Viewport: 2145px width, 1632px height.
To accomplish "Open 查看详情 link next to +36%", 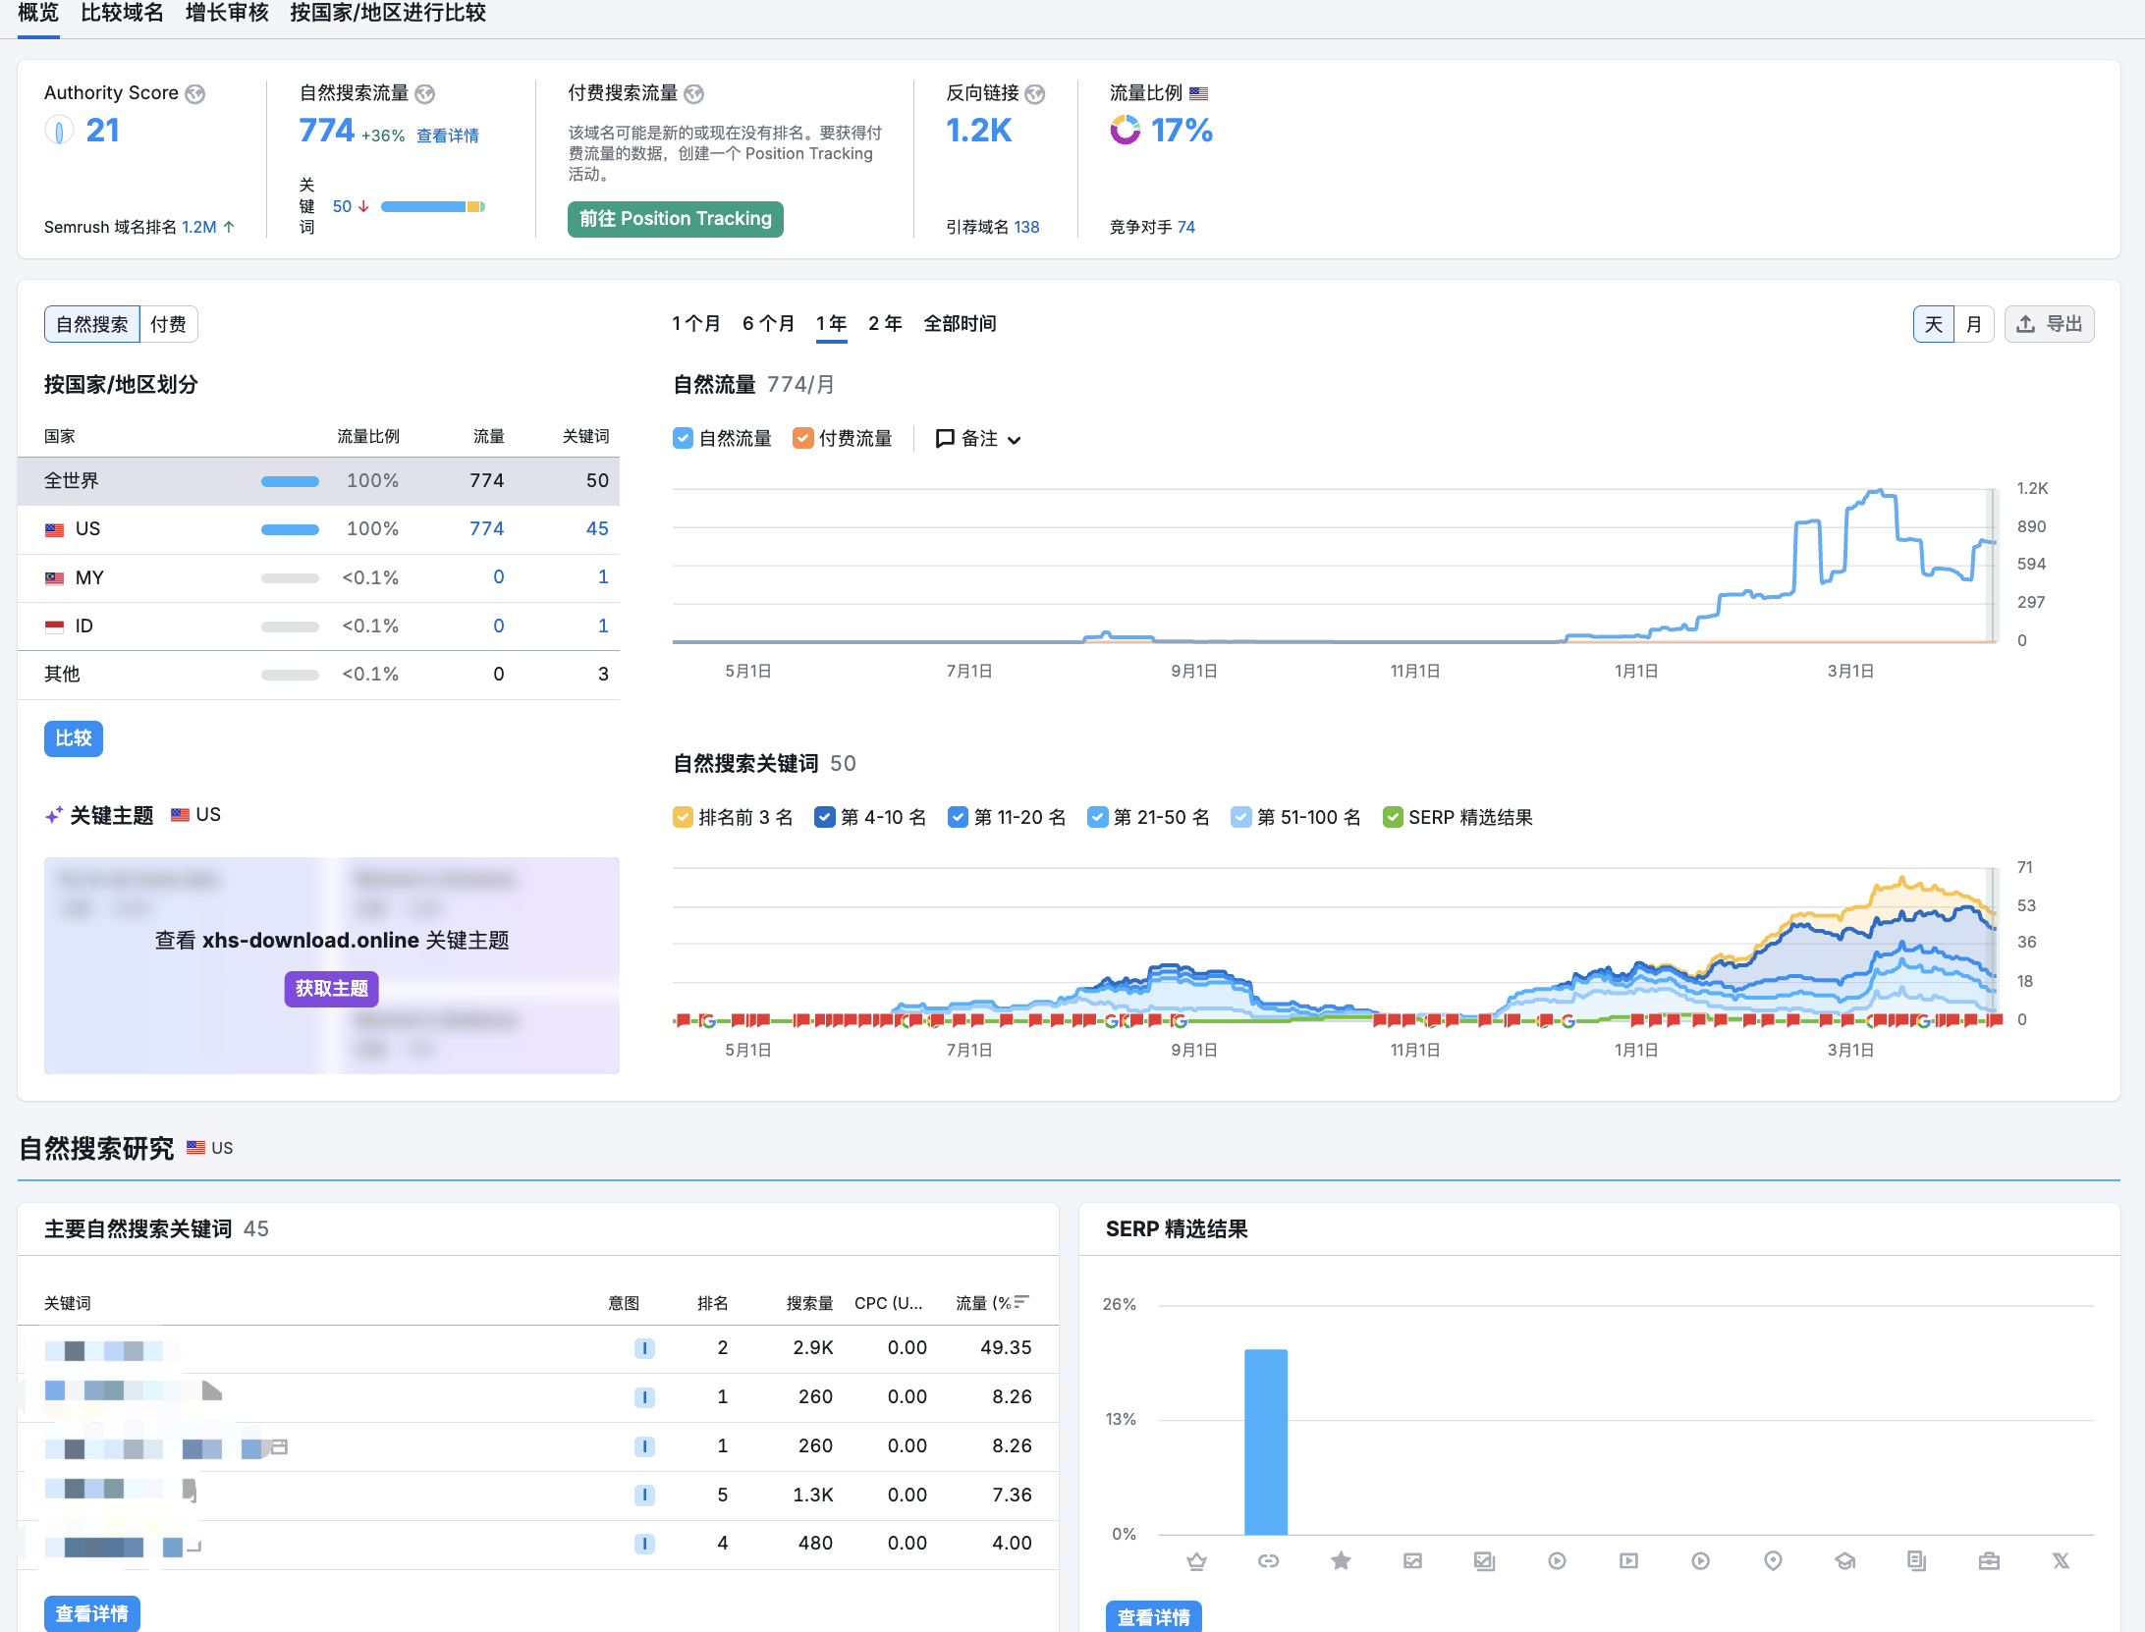I will (x=448, y=136).
